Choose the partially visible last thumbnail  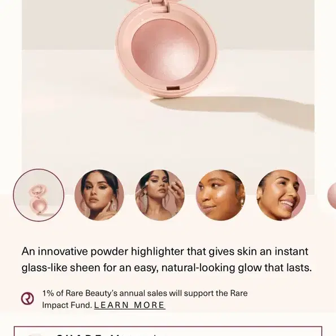click(x=332, y=195)
